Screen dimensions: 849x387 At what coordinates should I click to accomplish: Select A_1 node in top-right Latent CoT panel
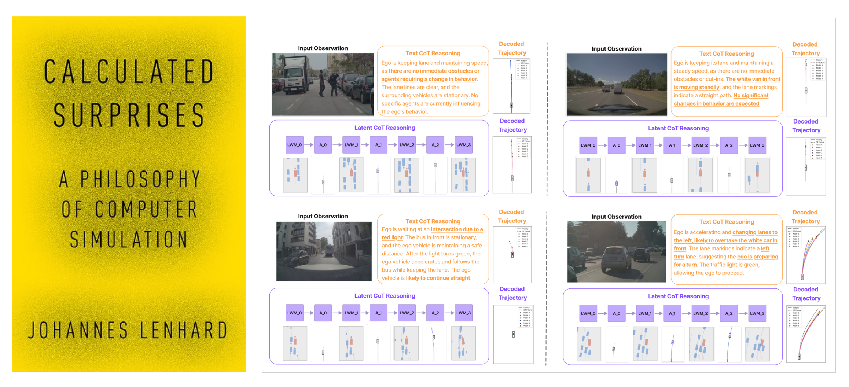tap(672, 145)
